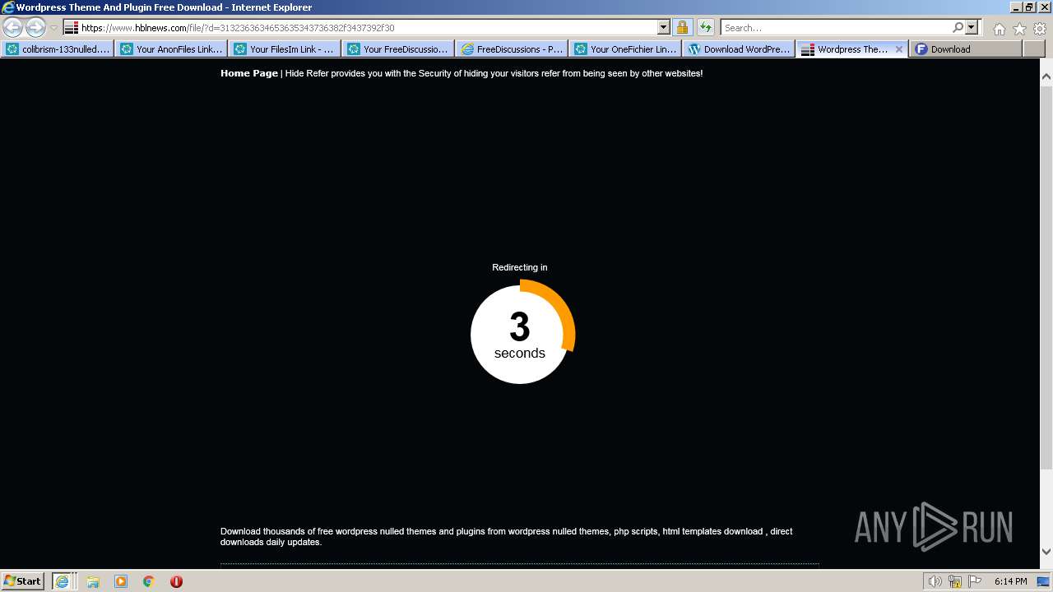Click the network tray icon
The image size is (1053, 592).
pos(955,581)
